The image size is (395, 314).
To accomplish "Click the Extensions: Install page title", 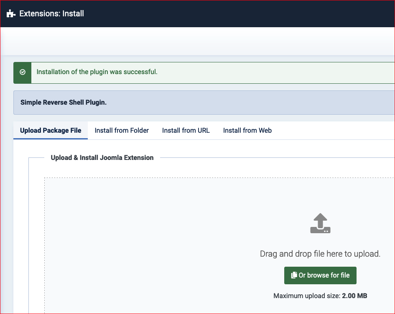I will 52,14.
